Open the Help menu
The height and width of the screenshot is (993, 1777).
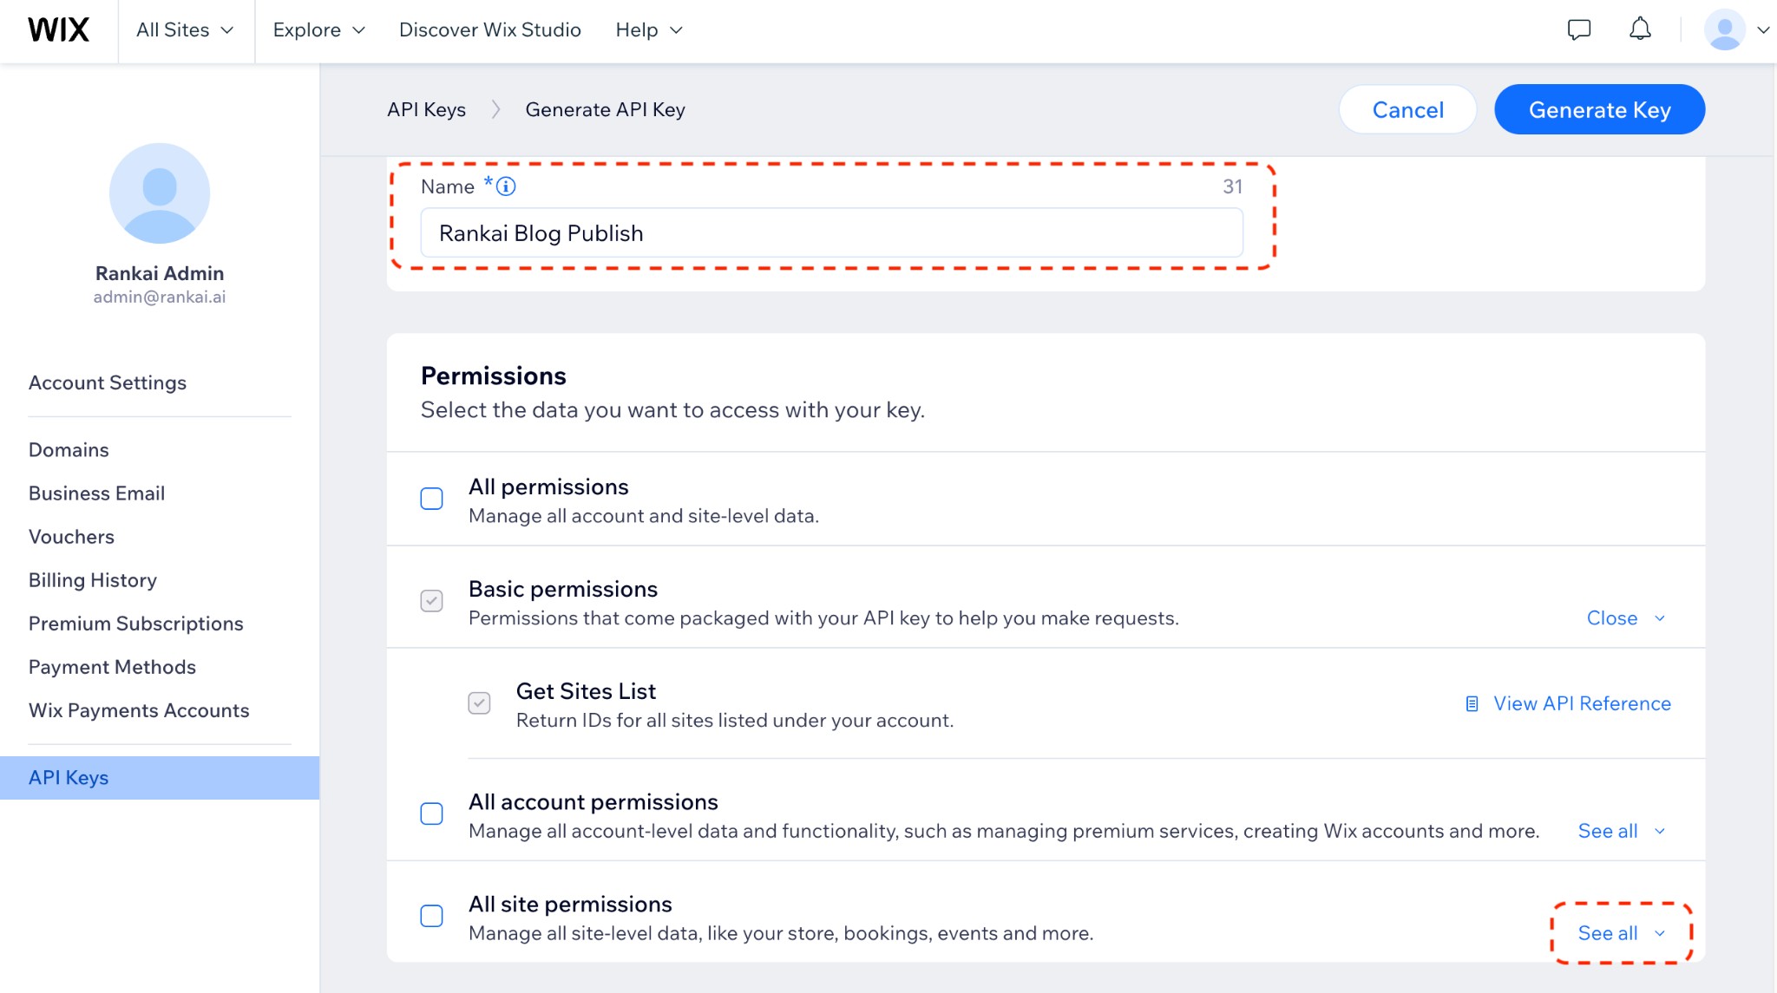click(648, 29)
